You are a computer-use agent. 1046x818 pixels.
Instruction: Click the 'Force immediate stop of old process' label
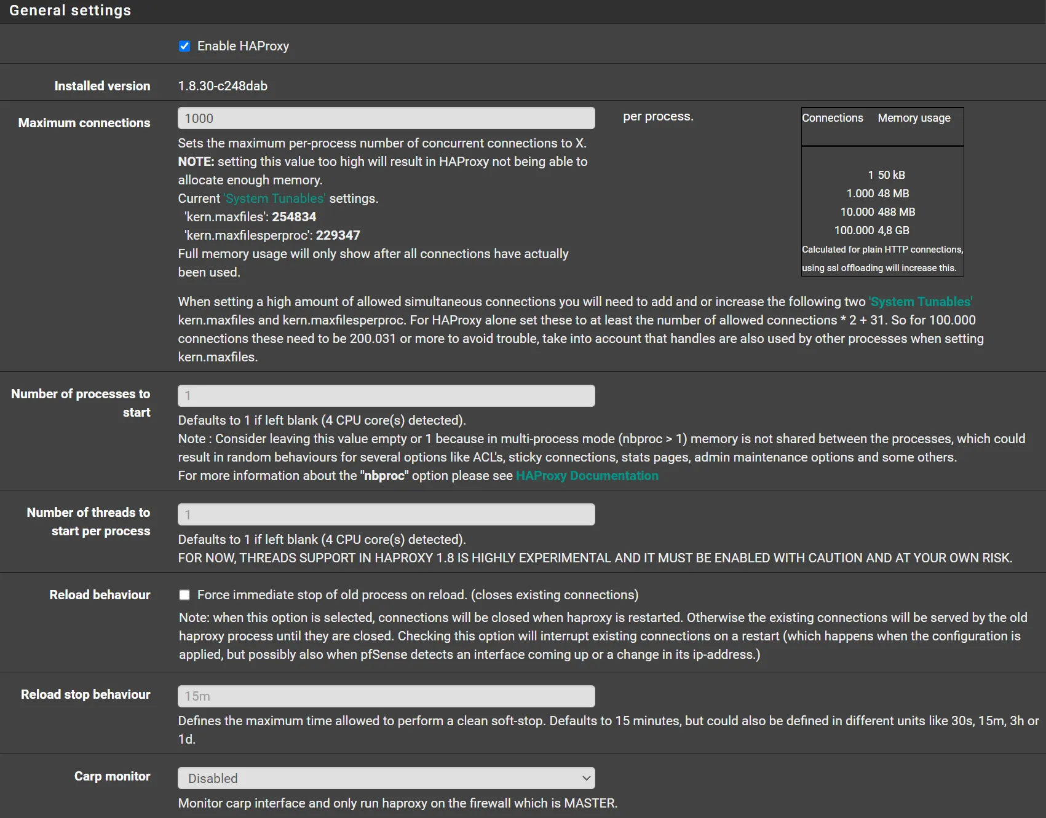click(x=418, y=595)
